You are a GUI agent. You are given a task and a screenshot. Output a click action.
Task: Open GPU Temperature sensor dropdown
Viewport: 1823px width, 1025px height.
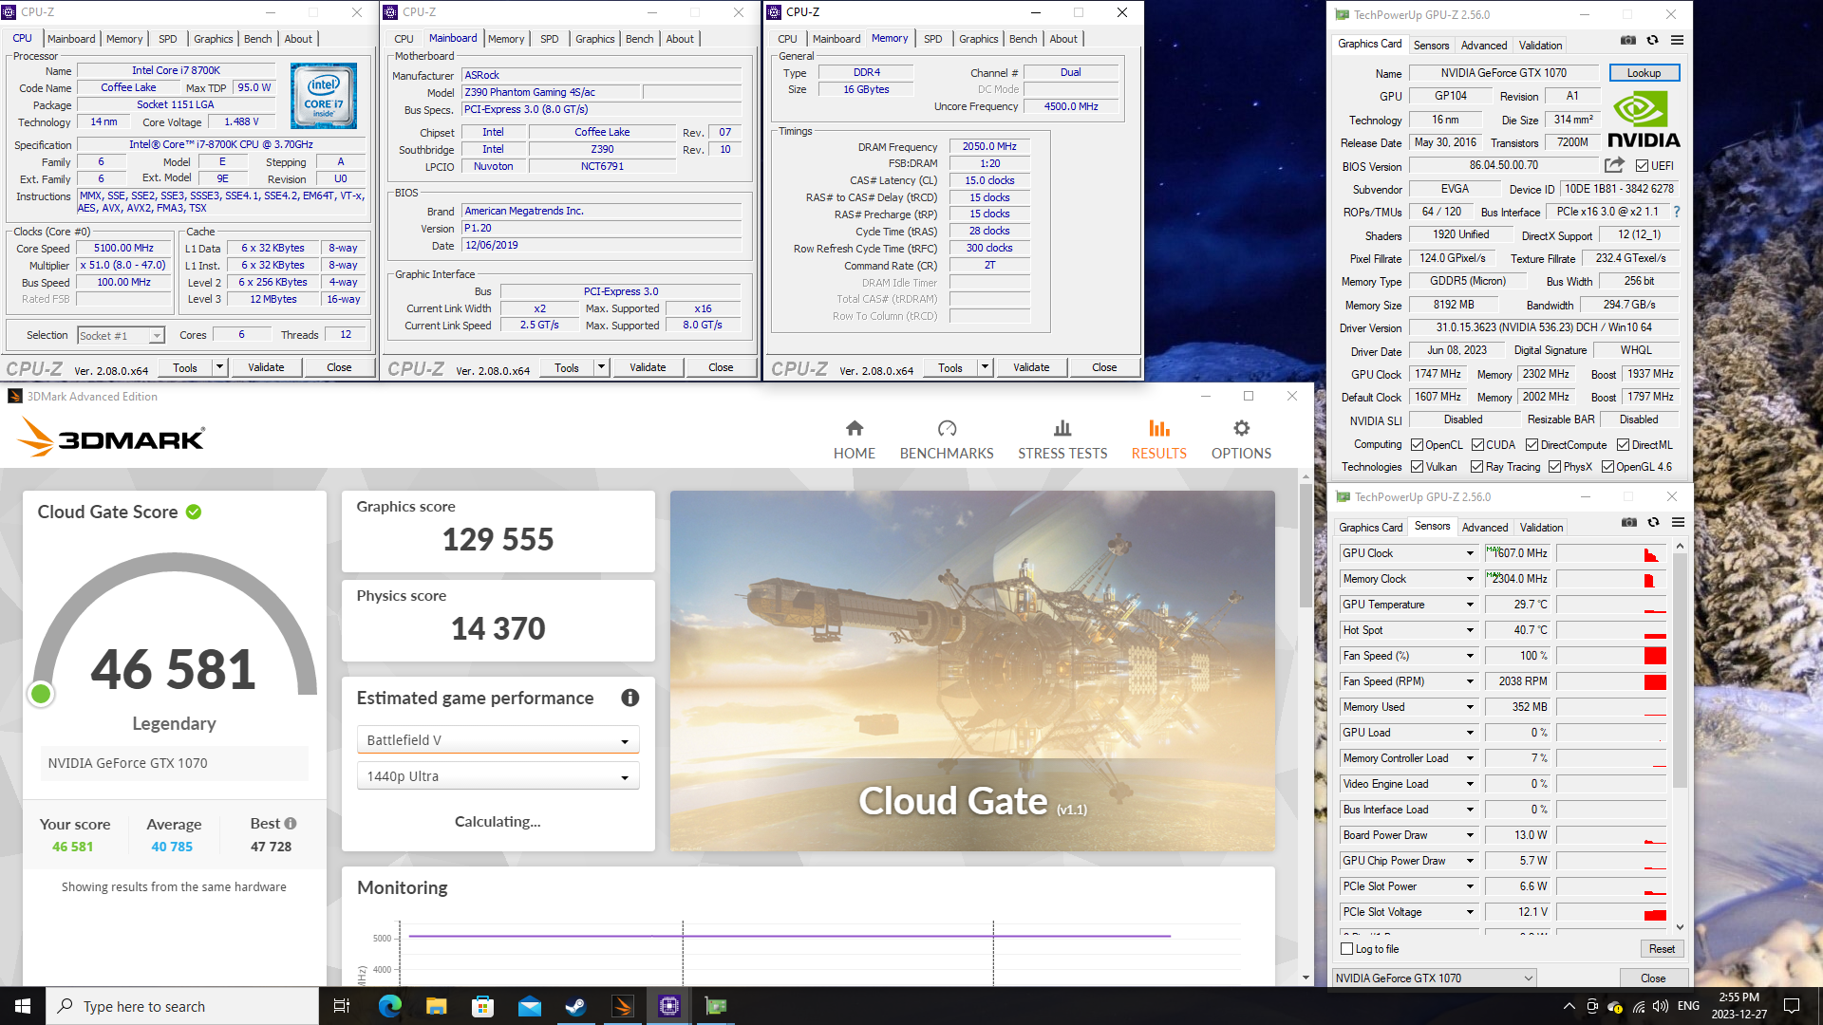pos(1470,605)
